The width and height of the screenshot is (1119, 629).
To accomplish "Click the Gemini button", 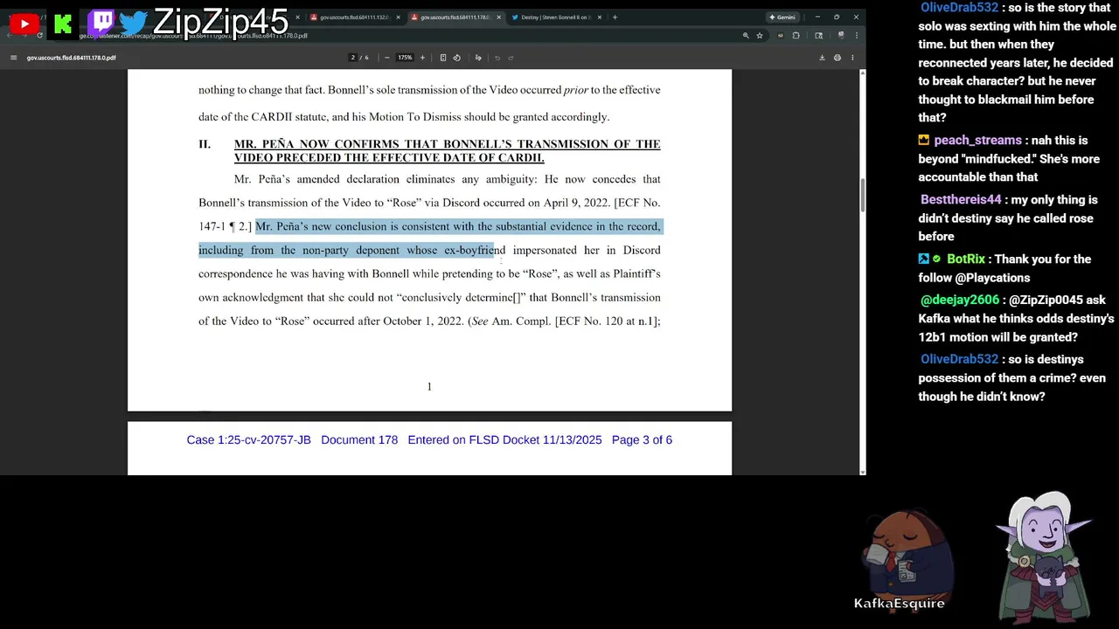I will (782, 17).
